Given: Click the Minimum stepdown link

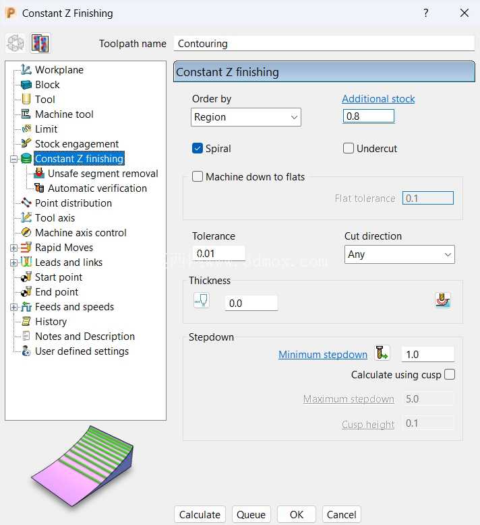Looking at the screenshot, I should click(x=323, y=354).
